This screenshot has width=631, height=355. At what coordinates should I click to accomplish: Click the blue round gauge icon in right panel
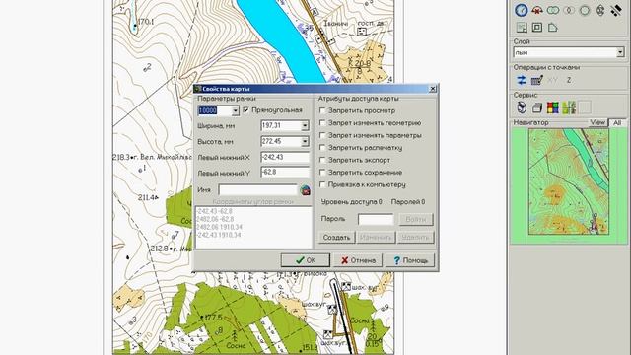point(522,10)
